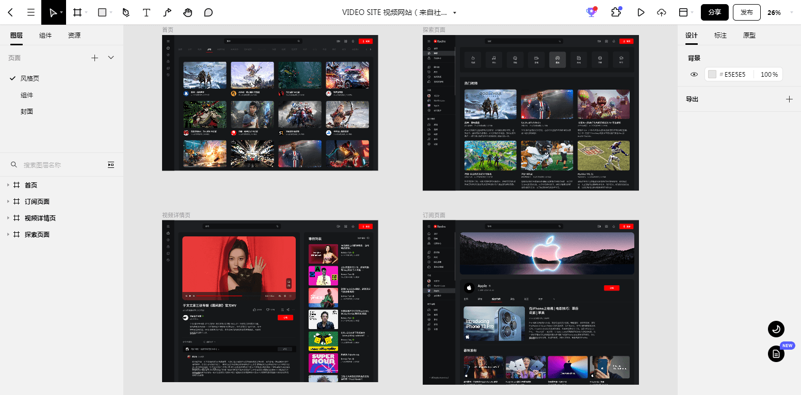Select the 订阅页面 frame label on canvas
Image resolution: width=801 pixels, height=395 pixels.
[434, 215]
